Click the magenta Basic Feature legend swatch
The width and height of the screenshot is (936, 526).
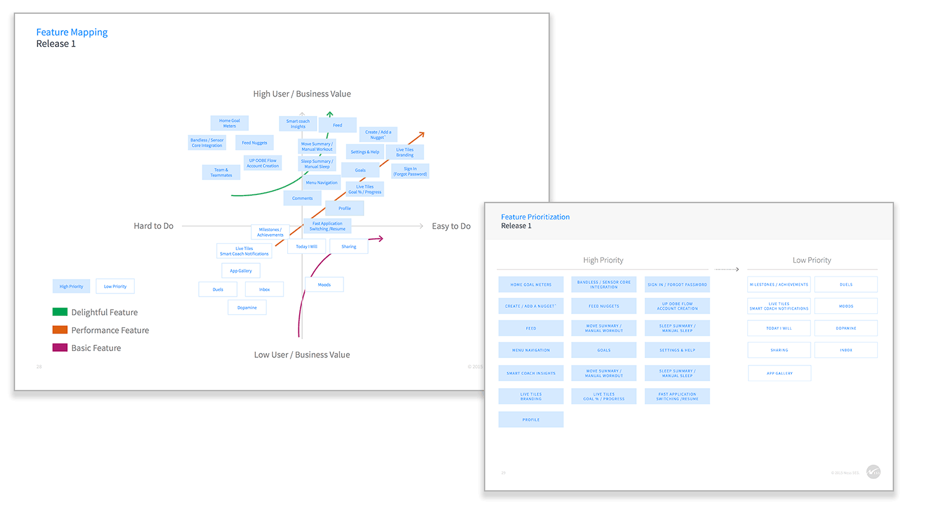[60, 347]
